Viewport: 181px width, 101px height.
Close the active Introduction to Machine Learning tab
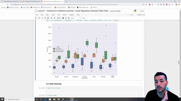63,1
